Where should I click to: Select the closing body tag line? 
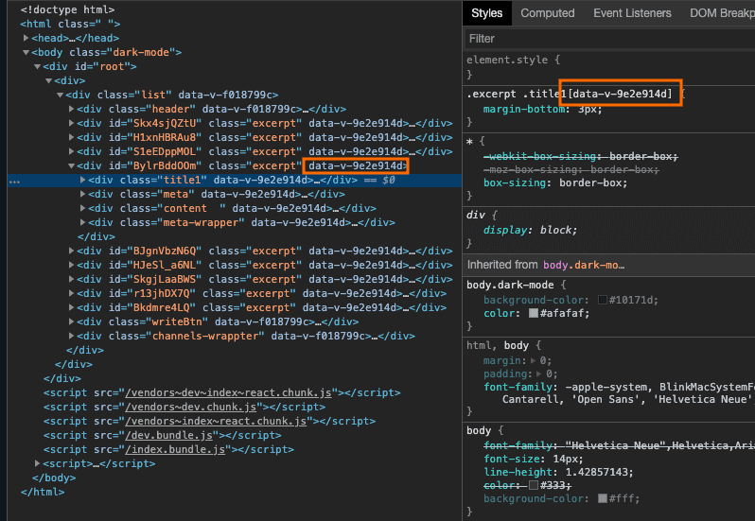tap(54, 478)
